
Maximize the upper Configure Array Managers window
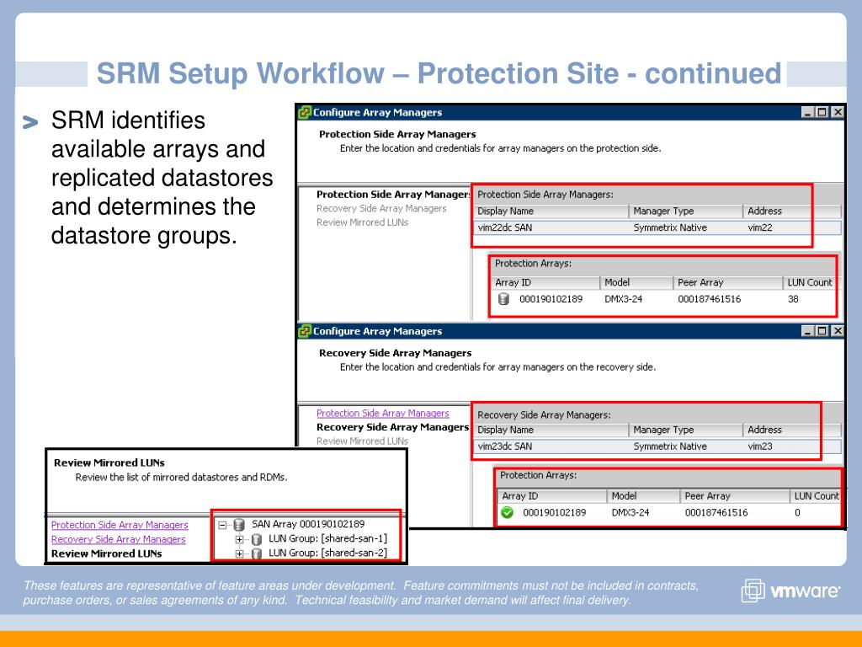coord(822,112)
